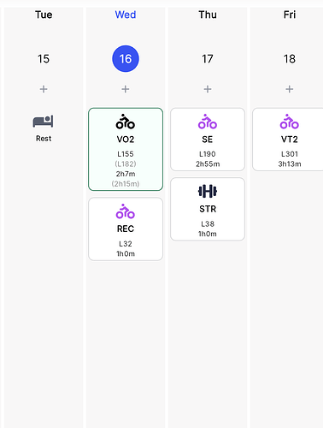Add a workout on Tuesday 15
Screen dimensions: 323x428
[44, 89]
